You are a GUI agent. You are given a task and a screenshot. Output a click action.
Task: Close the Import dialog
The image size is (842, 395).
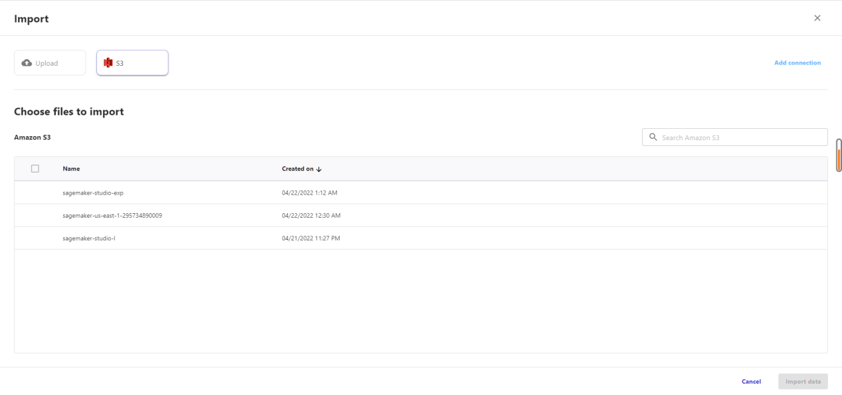click(x=817, y=18)
